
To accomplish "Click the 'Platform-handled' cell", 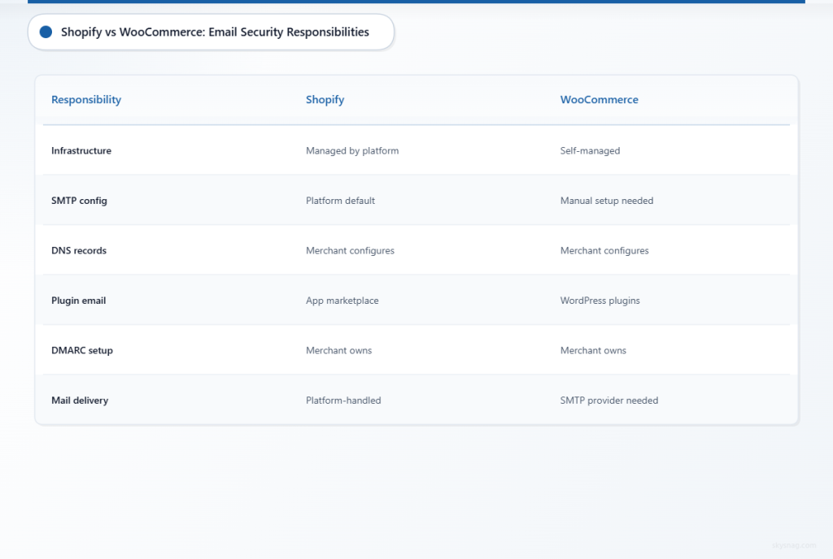I will click(x=343, y=401).
